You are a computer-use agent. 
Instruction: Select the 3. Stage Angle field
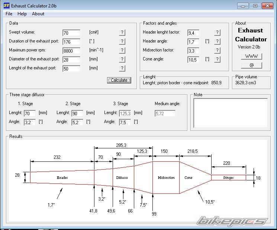point(125,122)
